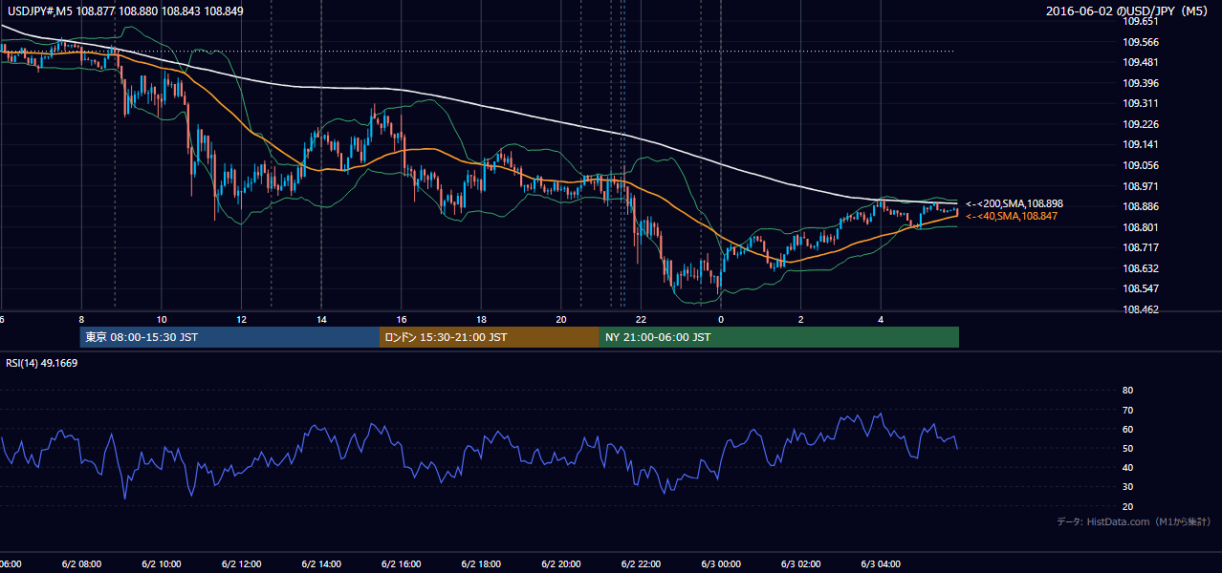Image resolution: width=1222 pixels, height=573 pixels.
Task: Click price level 109.141 on the axis
Action: pyautogui.click(x=1140, y=145)
